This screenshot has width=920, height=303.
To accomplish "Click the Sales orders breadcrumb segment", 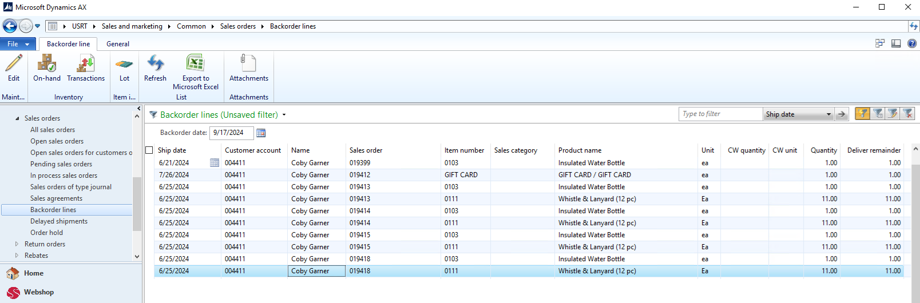I will (238, 26).
